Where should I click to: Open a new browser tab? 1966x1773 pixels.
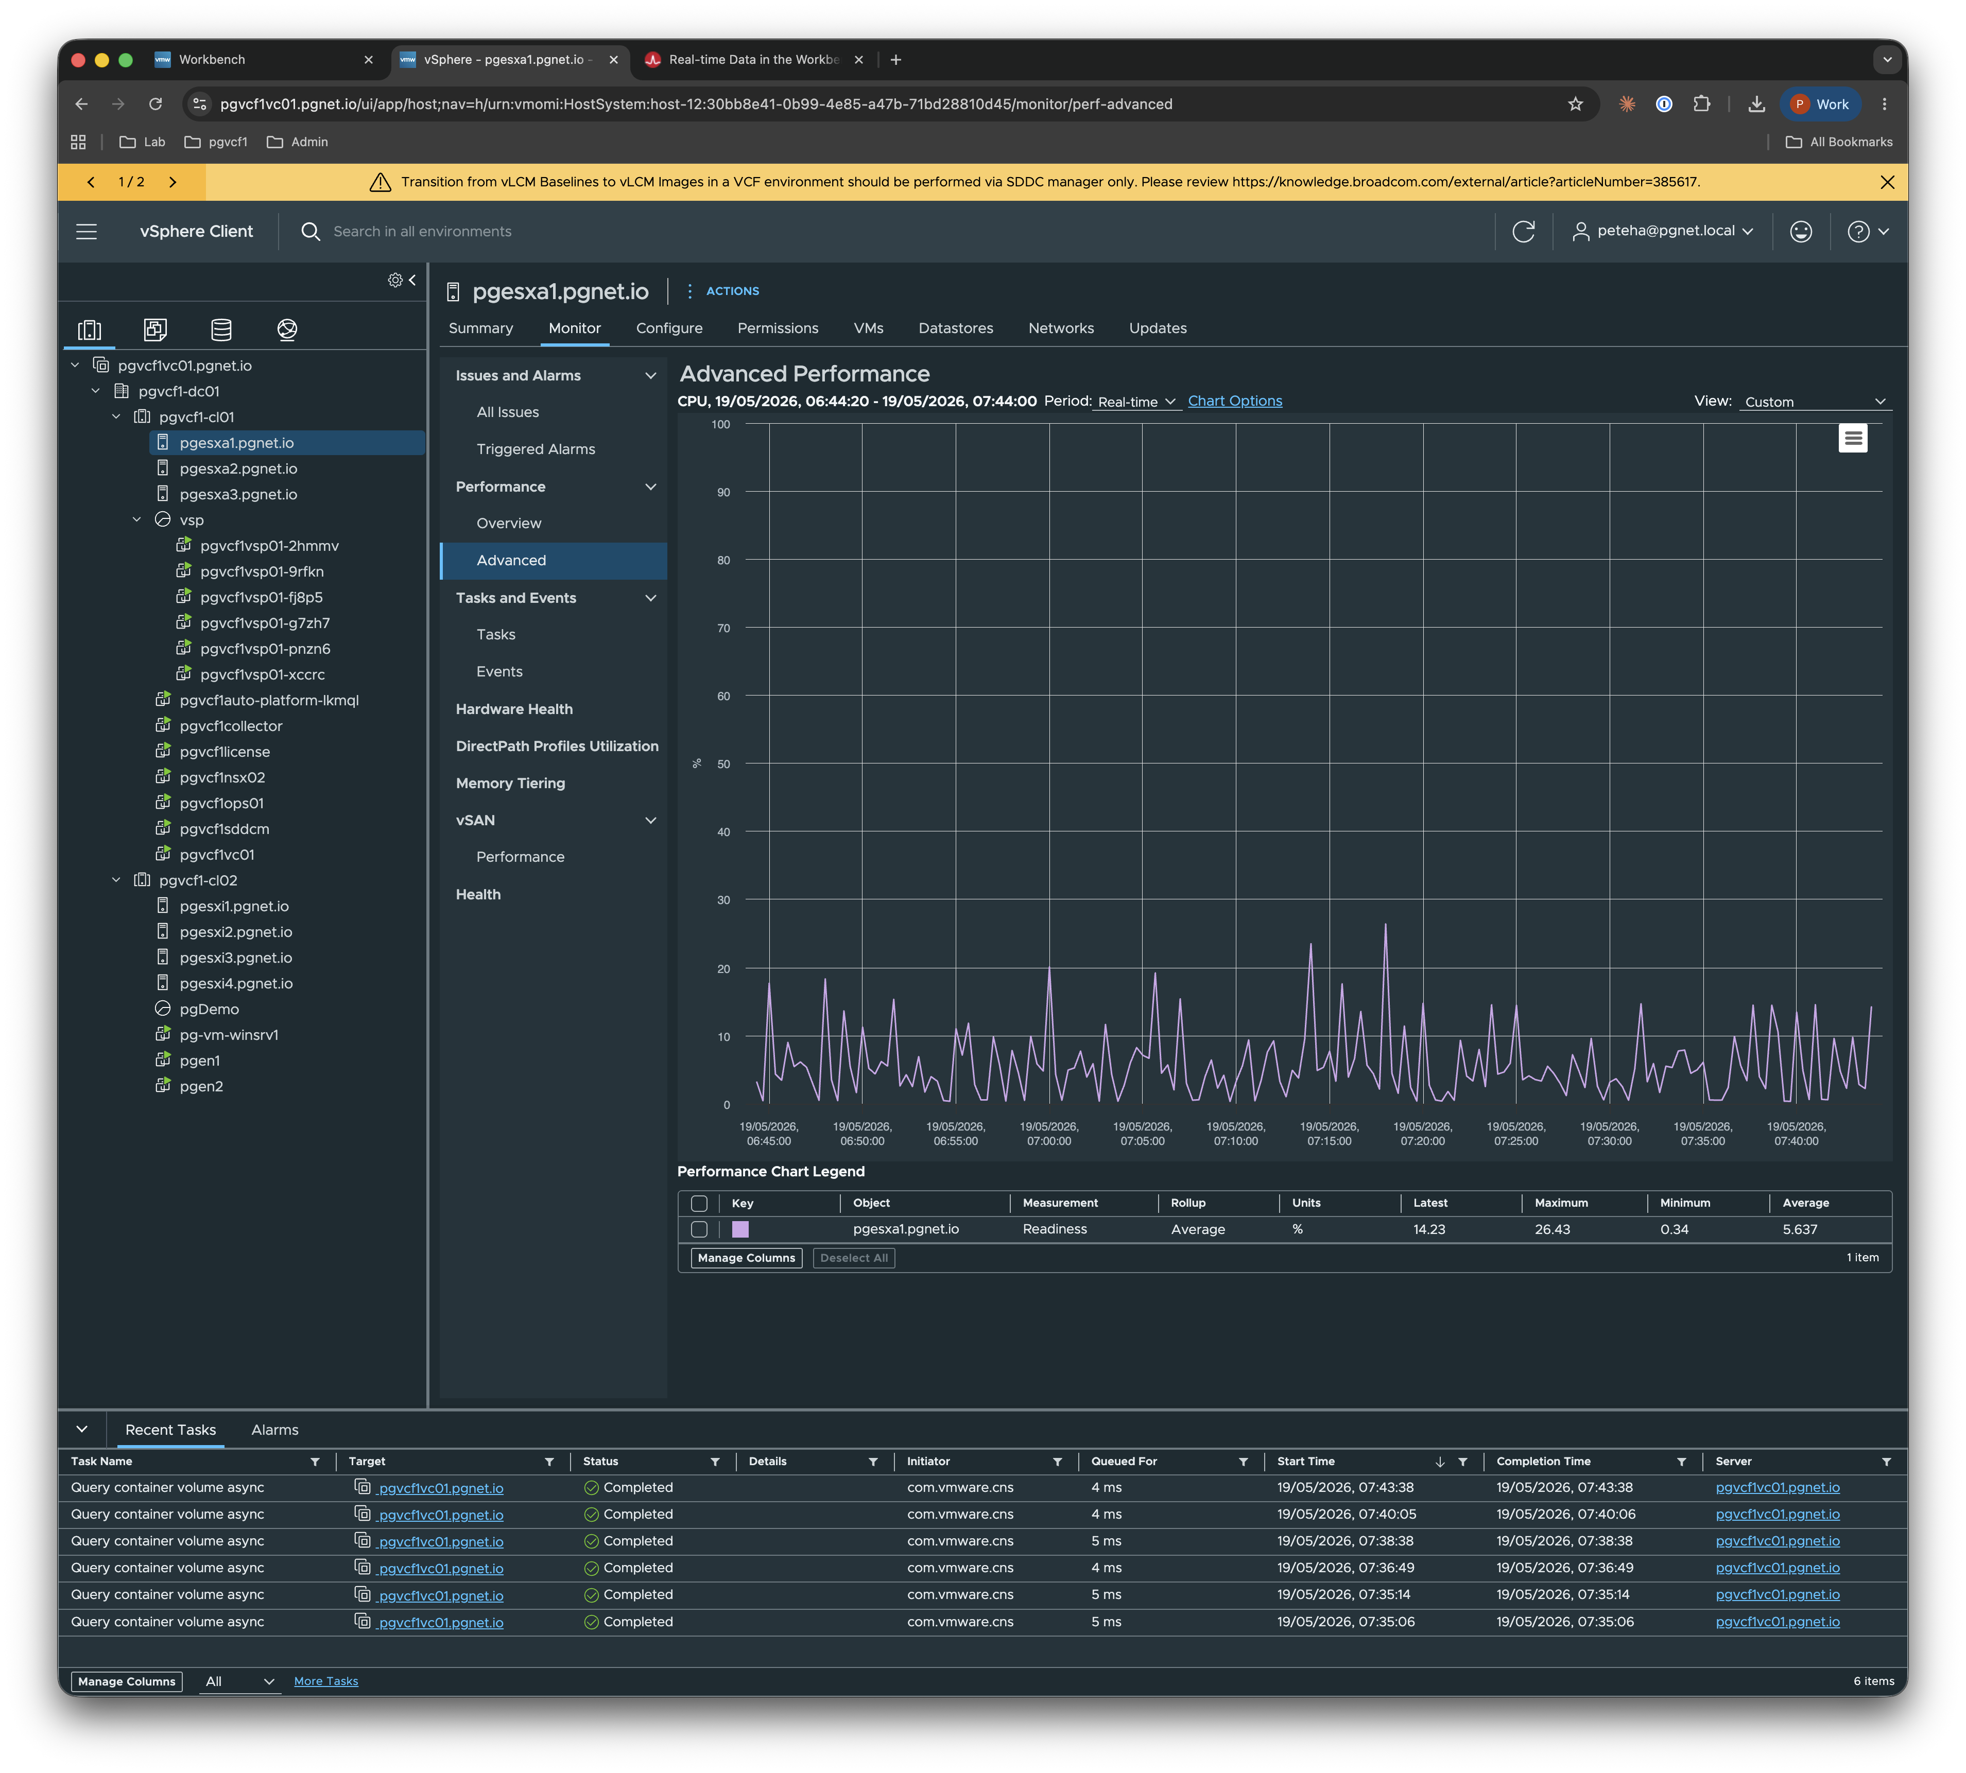(895, 60)
